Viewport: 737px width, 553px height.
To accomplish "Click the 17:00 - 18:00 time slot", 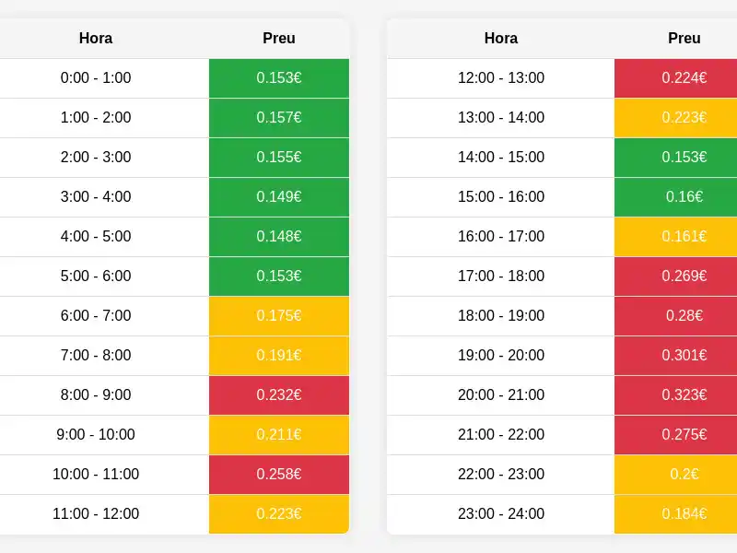I will (501, 276).
